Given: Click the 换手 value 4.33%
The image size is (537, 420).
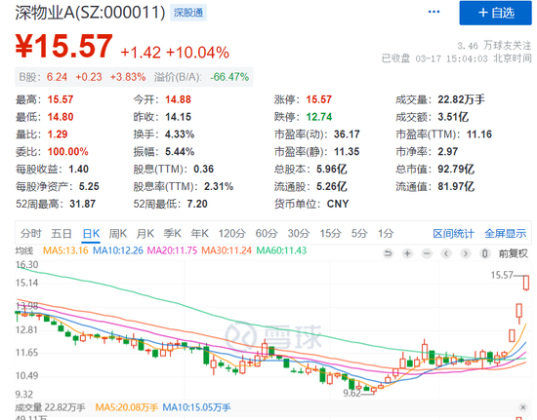Looking at the screenshot, I should pyautogui.click(x=180, y=134).
